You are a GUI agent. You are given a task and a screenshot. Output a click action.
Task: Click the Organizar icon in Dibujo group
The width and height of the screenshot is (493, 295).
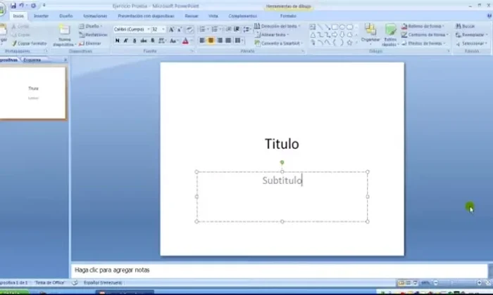[370, 33]
